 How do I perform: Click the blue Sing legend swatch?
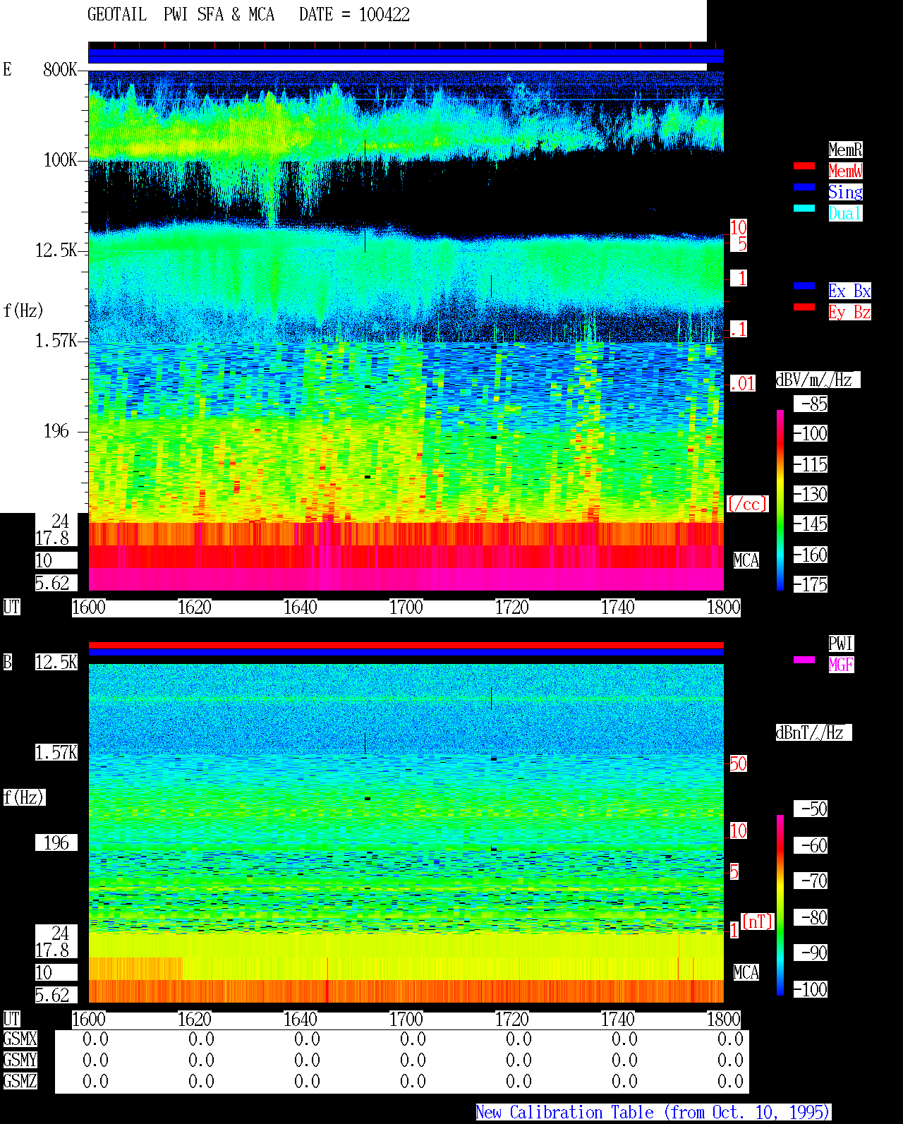tap(804, 187)
